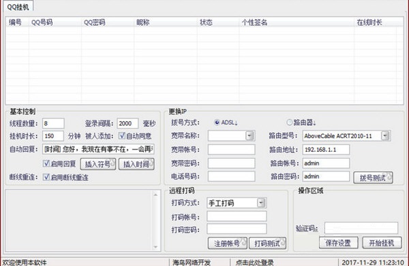Viewport: 409px width, 266px height.
Task: Click the 打码测试 button
Action: 267,244
